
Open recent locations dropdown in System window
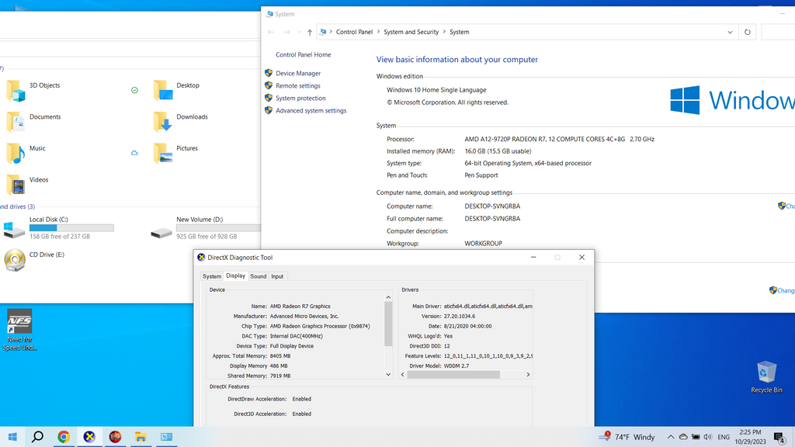299,32
